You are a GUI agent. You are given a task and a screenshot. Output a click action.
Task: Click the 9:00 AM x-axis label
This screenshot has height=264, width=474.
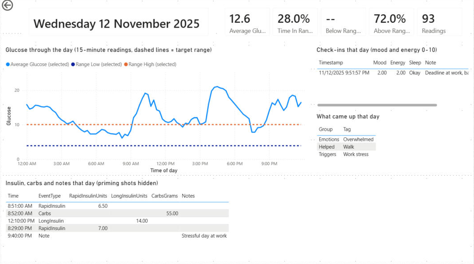[x=131, y=163]
